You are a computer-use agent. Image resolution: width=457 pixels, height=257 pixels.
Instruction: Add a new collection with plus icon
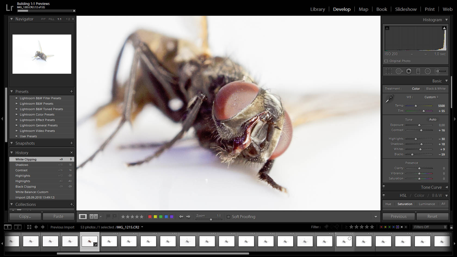pos(72,204)
